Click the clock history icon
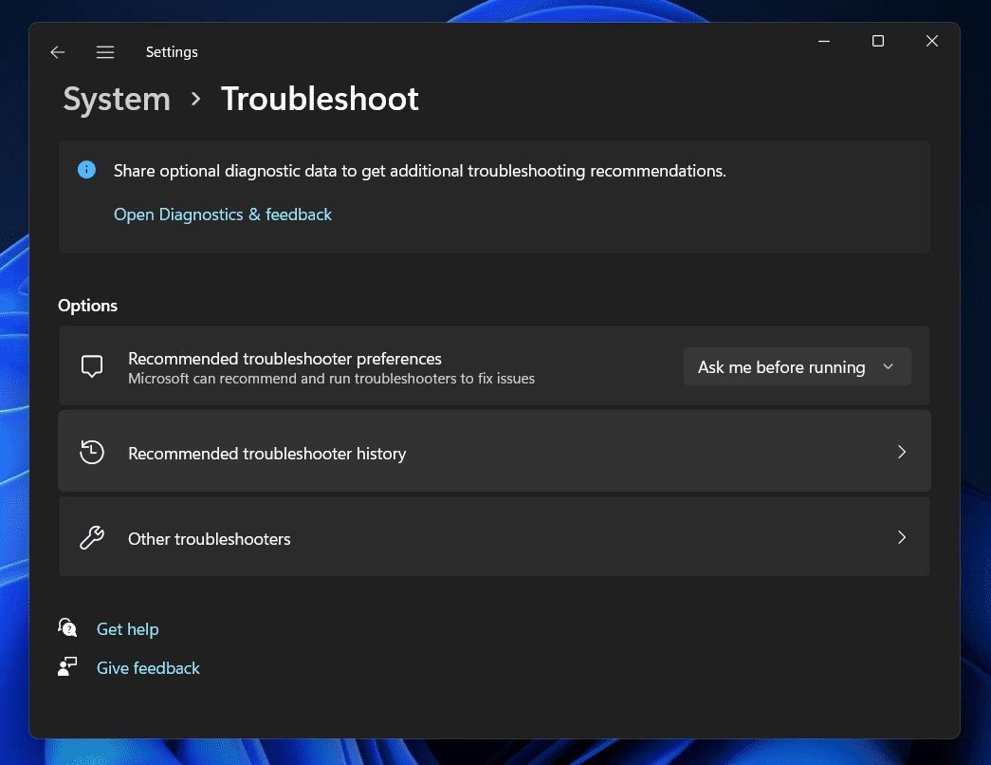 tap(92, 453)
